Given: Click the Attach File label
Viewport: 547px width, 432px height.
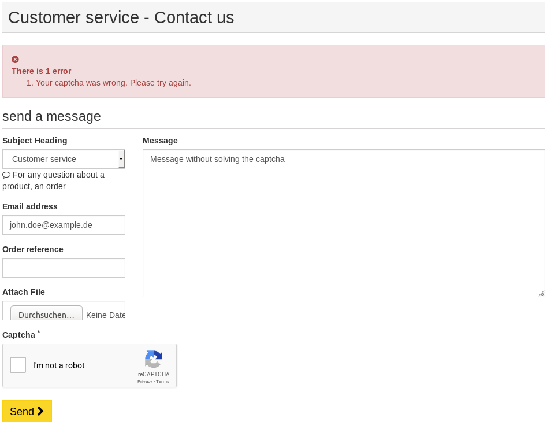Looking at the screenshot, I should 24,292.
